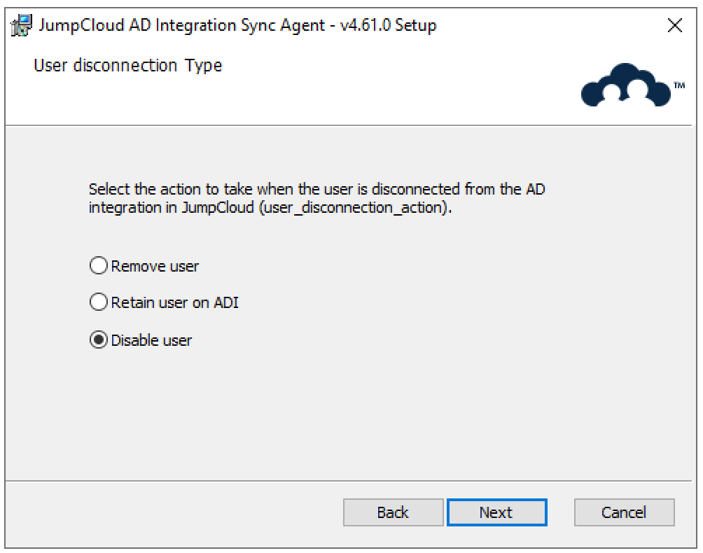Click the "Retain user on ADI" label text

point(174,303)
